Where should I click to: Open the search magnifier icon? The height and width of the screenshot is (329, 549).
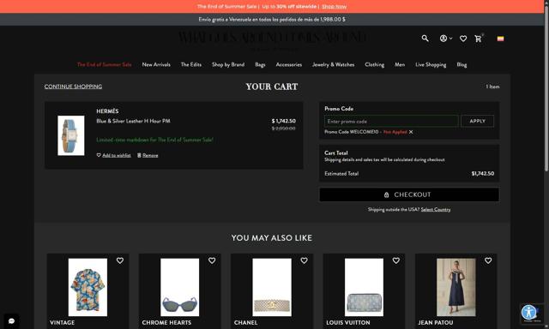pos(425,39)
